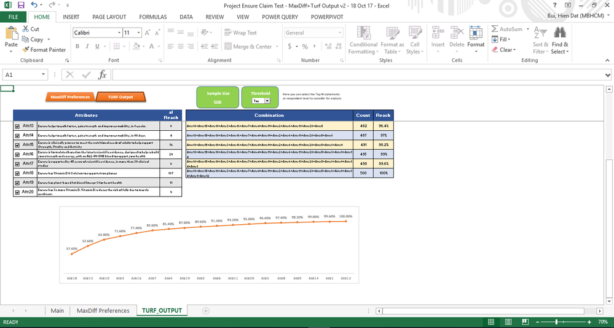Open the fill color paint bucket
This screenshot has width=614, height=328.
pyautogui.click(x=136, y=46)
